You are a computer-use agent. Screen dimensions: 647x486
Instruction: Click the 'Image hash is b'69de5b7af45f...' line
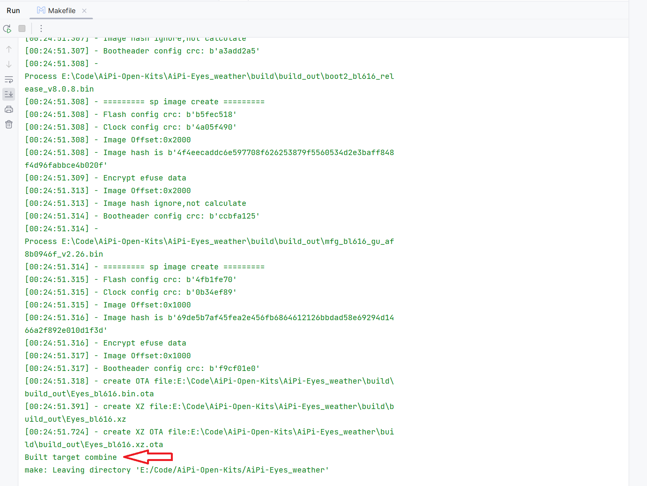pyautogui.click(x=209, y=317)
